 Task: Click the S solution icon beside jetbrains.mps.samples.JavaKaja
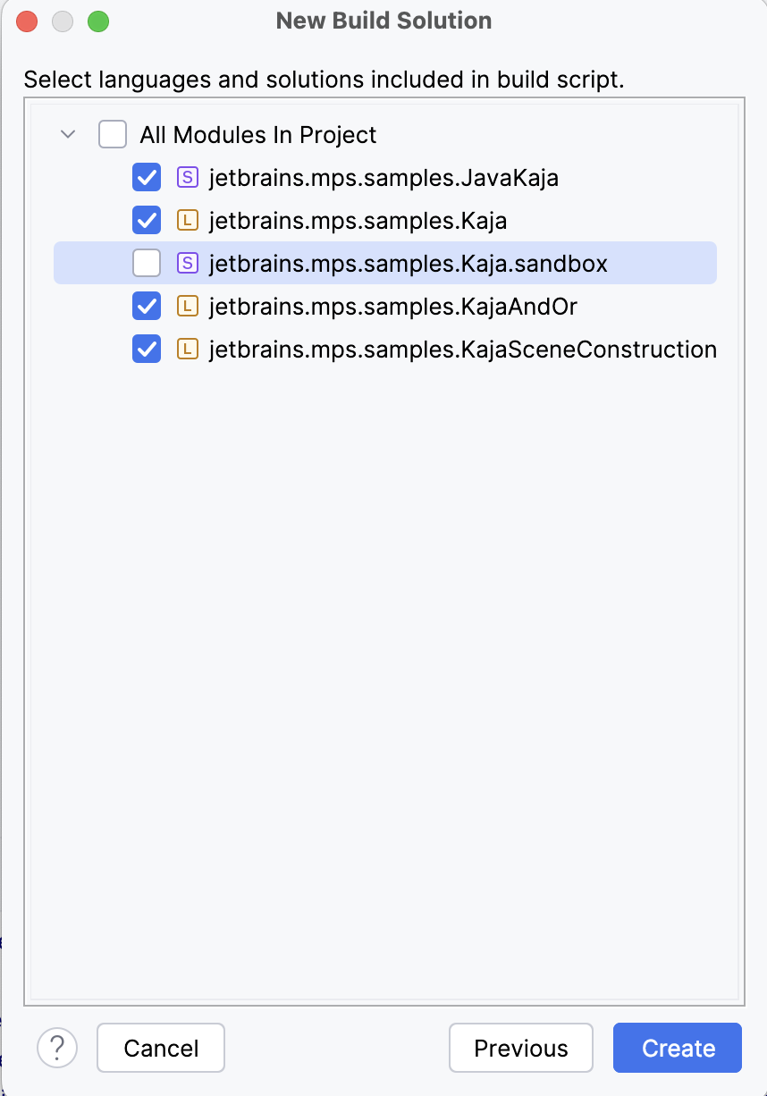coord(189,177)
